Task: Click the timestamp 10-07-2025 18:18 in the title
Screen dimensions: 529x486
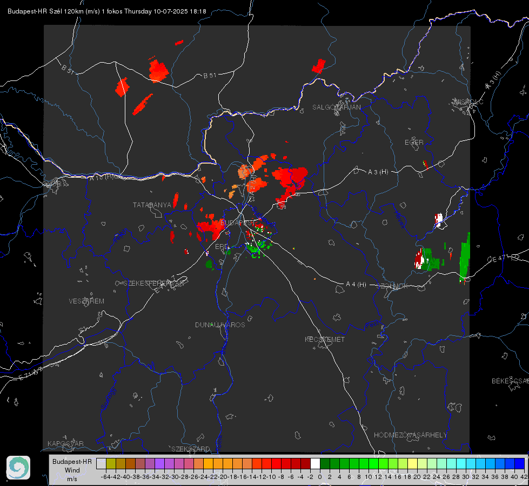Action: click(x=180, y=11)
